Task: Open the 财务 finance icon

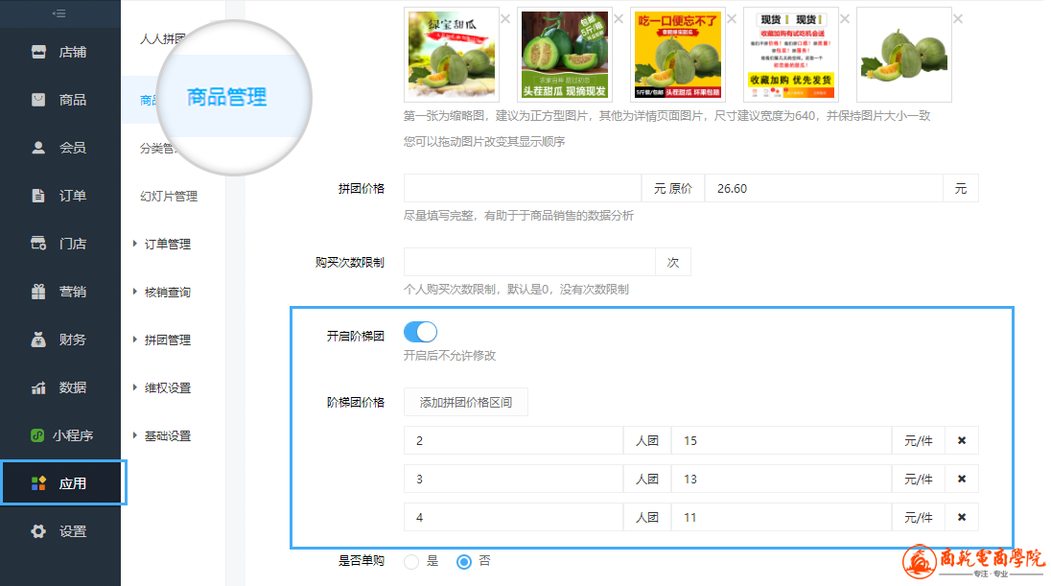Action: [x=39, y=340]
